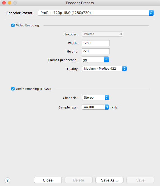Viewport: 160px width, 186px height.
Task: Click the Save As... button
Action: 109,180
